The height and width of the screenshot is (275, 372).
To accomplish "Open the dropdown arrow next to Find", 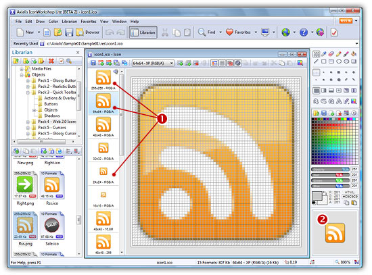I will [x=220, y=32].
